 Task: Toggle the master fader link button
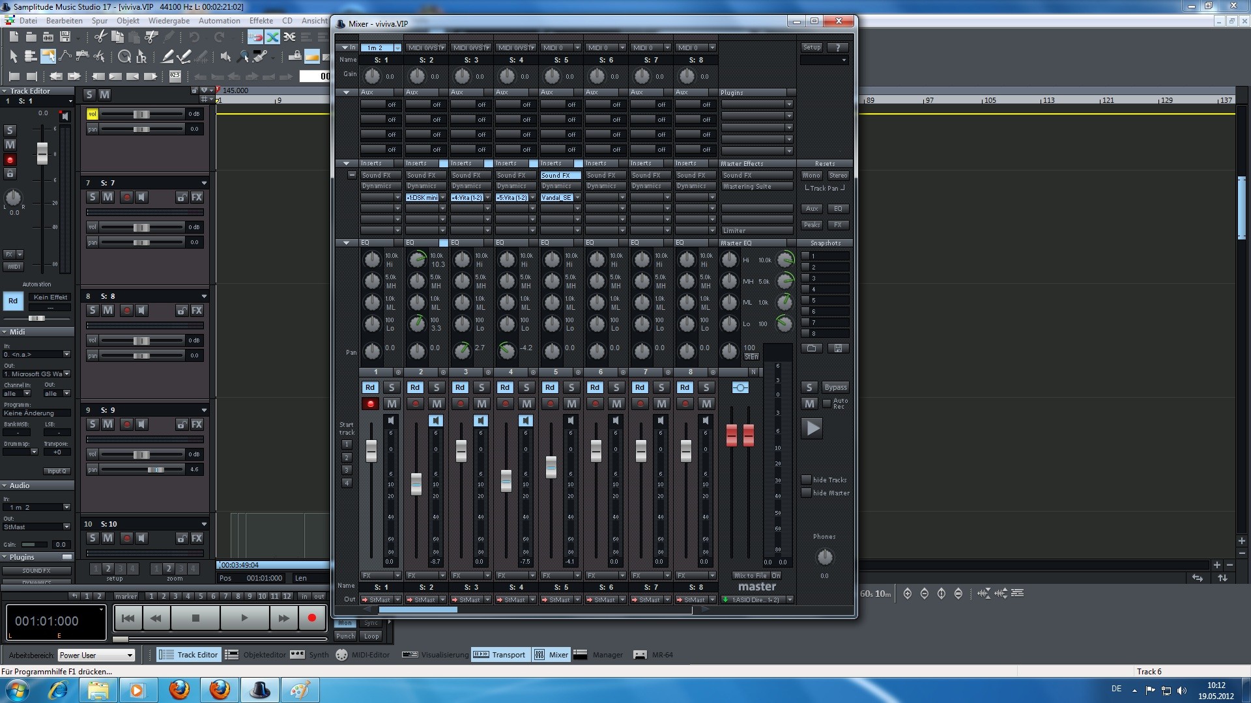click(740, 388)
